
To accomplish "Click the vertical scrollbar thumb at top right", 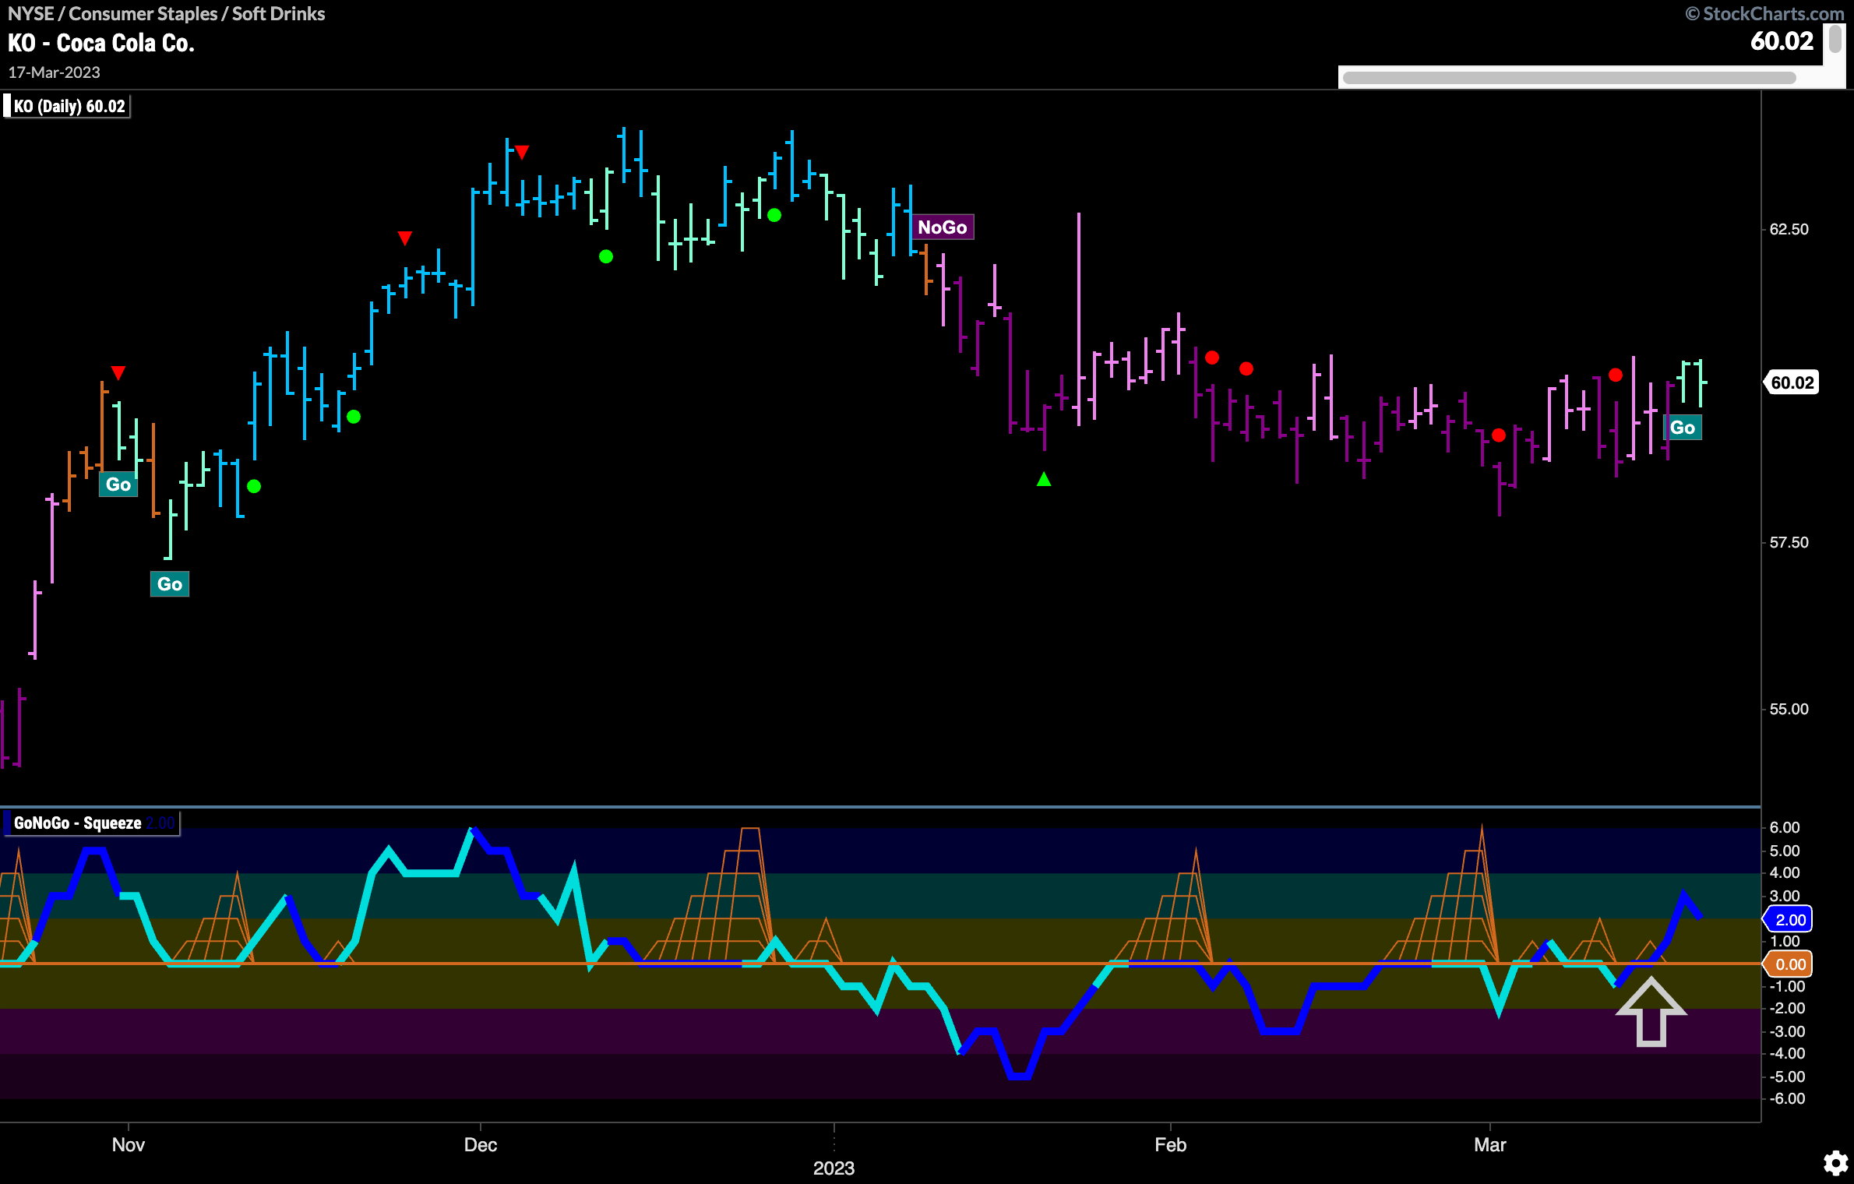I will (1835, 39).
